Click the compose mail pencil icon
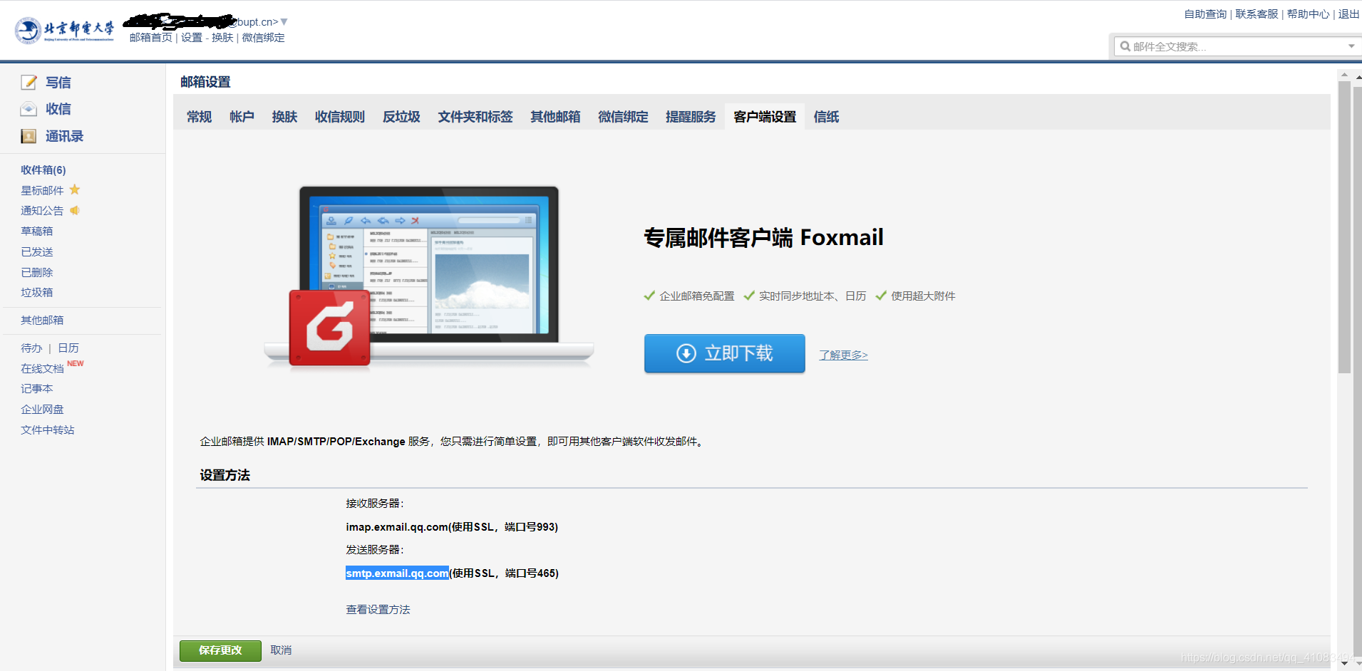The image size is (1362, 671). coord(29,83)
